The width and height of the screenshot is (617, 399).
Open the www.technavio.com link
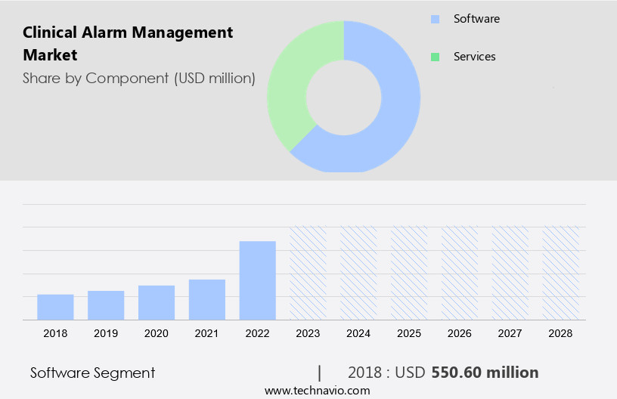[317, 391]
